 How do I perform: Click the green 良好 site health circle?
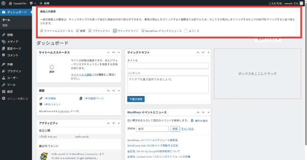(52, 67)
